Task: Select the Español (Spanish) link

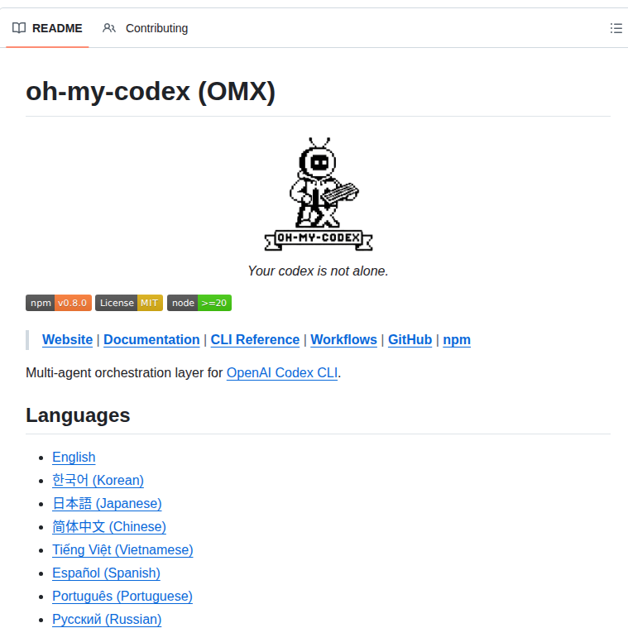Action: (x=106, y=573)
